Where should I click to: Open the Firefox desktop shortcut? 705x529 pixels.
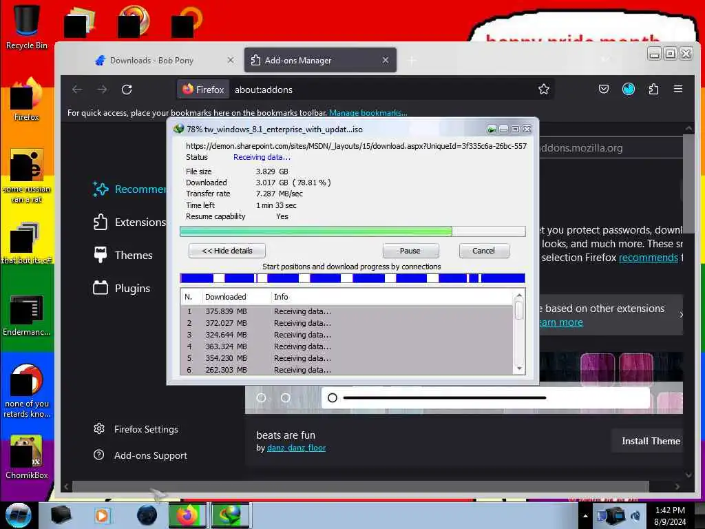(26, 100)
